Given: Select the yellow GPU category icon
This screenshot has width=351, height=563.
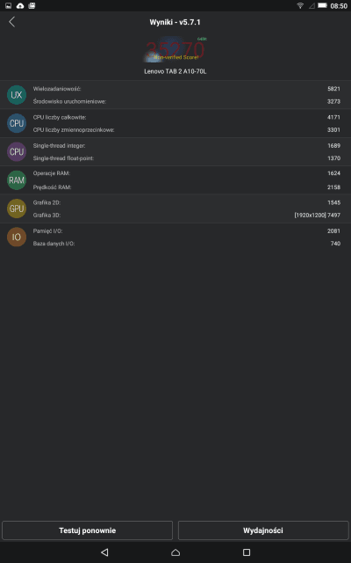Looking at the screenshot, I should click(17, 208).
